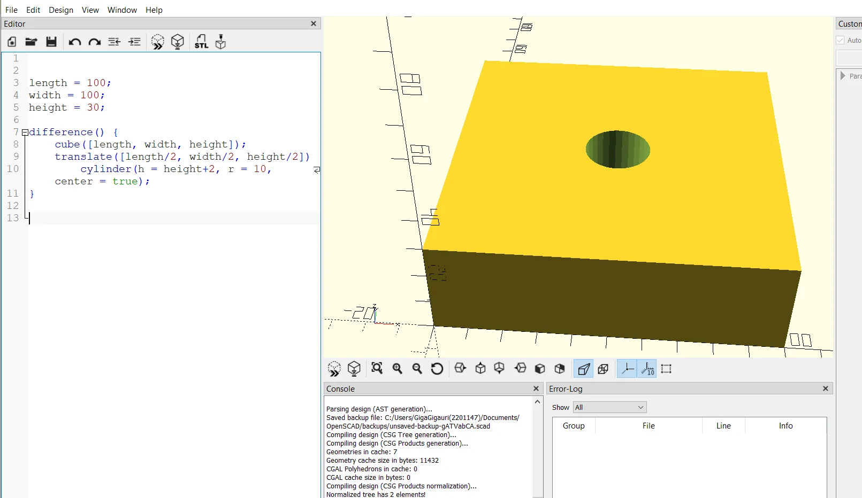
Task: Switch to the Right view
Action: pos(460,368)
